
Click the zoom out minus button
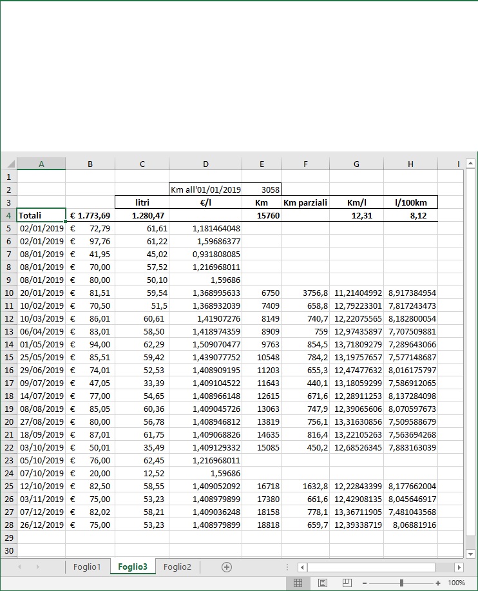[x=364, y=583]
